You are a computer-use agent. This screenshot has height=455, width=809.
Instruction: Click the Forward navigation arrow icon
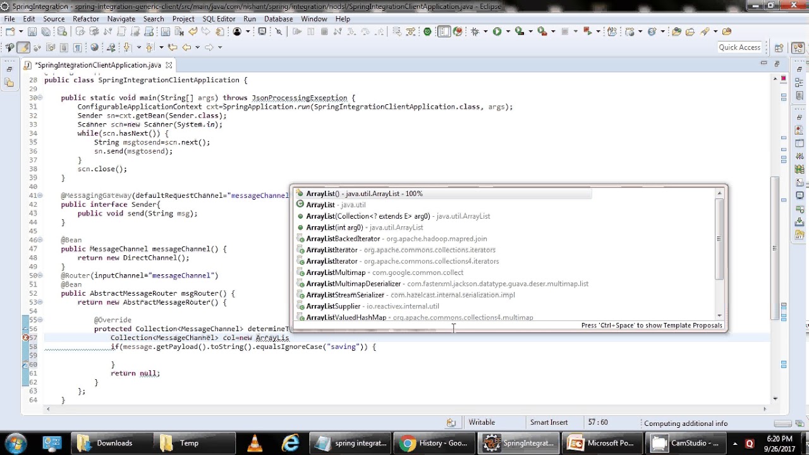(x=210, y=47)
